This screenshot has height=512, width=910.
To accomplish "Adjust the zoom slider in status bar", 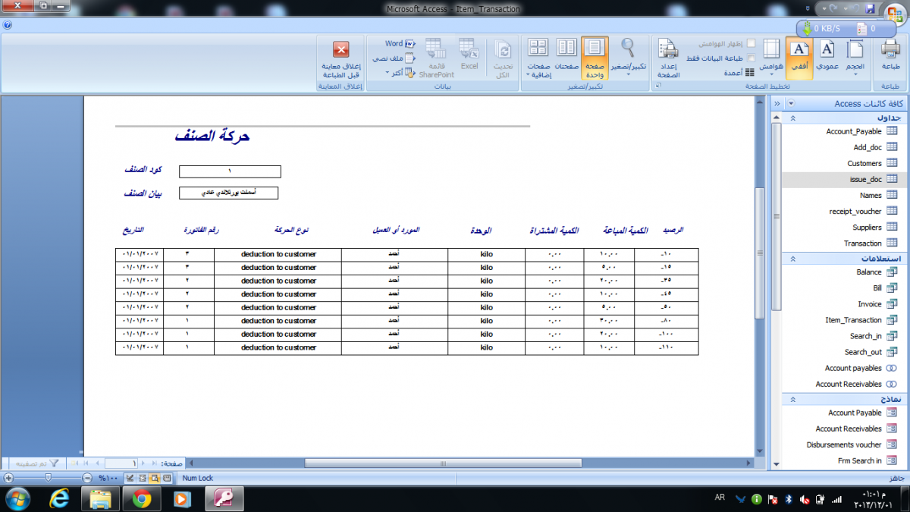I will [x=48, y=478].
